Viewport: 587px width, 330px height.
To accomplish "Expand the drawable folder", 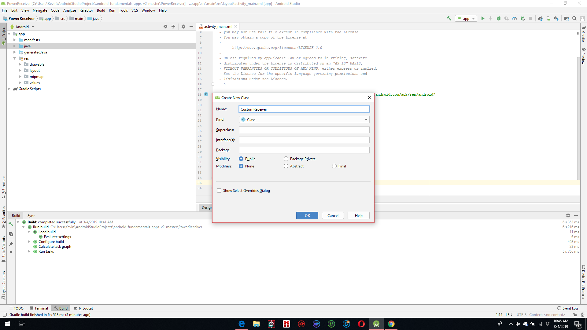I will [x=20, y=64].
